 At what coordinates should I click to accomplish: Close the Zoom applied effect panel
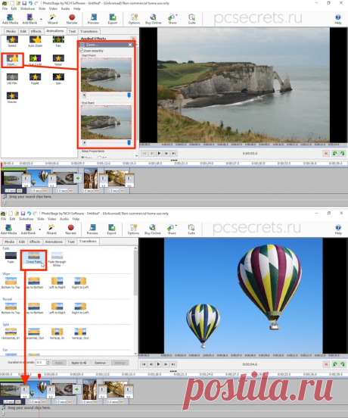130,45
